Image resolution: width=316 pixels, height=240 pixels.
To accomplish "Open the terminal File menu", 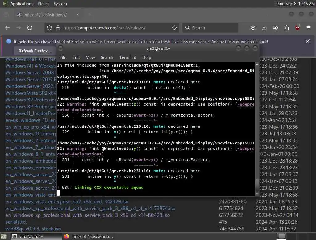I will tap(63, 57).
